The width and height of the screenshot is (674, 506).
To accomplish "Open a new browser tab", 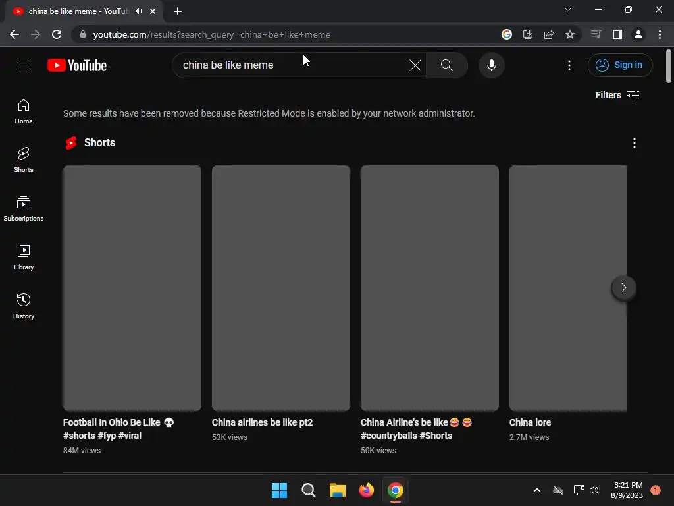I will click(178, 11).
